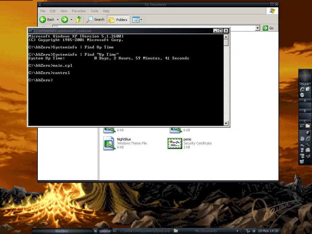312x234 pixels.
Task: Open the Back history dropdown arrow
Action: (58, 20)
